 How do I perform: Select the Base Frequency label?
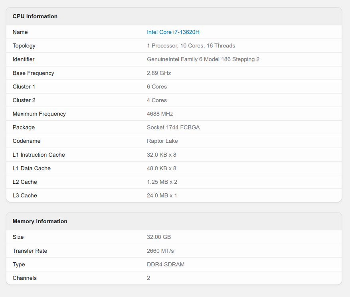(x=33, y=73)
